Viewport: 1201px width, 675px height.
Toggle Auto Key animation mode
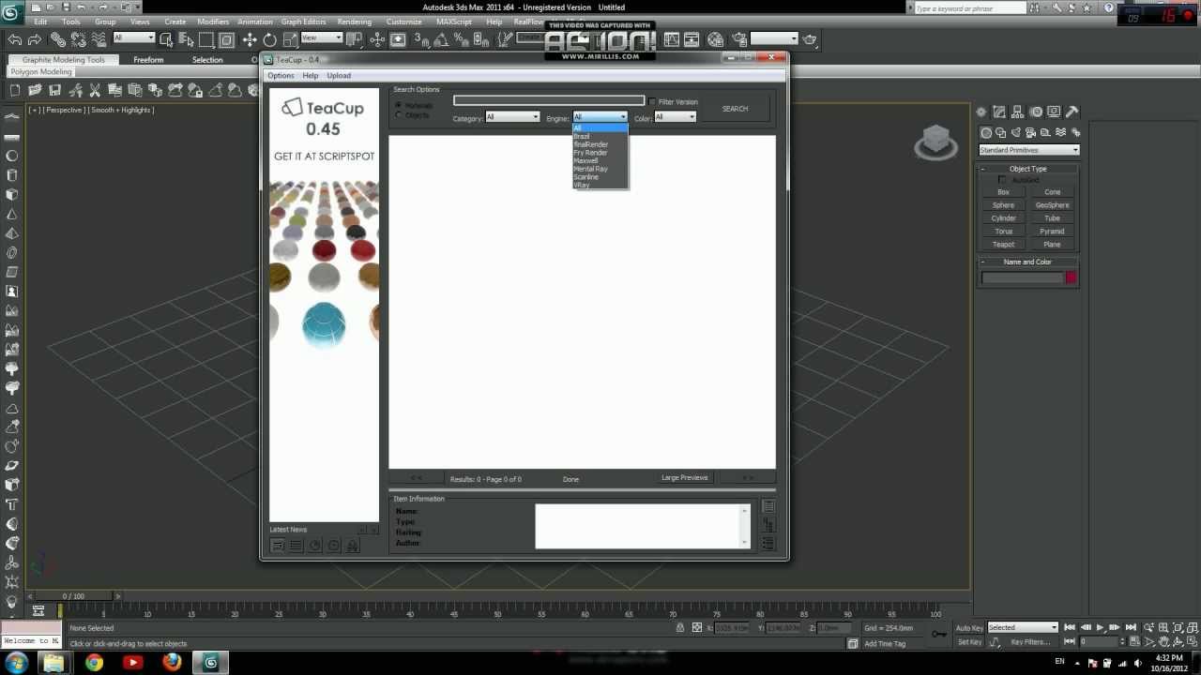tap(969, 627)
